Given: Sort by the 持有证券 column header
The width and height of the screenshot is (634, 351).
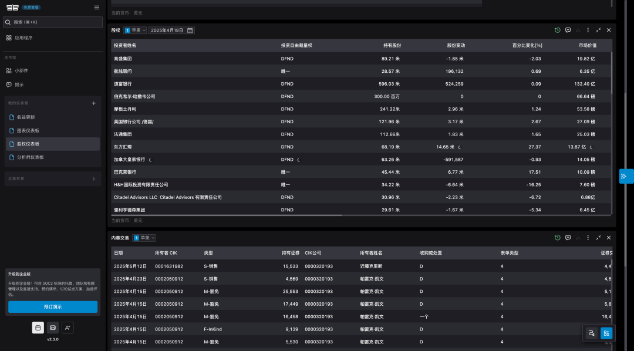Looking at the screenshot, I should pyautogui.click(x=291, y=253).
